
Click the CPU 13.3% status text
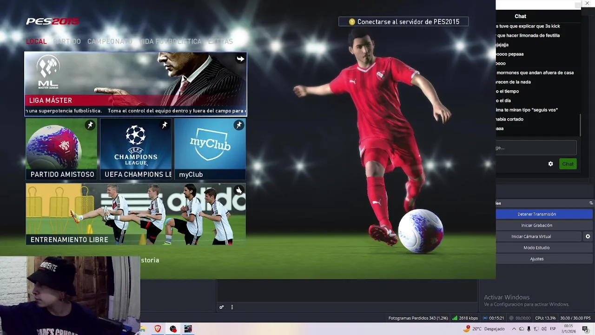[545, 318]
